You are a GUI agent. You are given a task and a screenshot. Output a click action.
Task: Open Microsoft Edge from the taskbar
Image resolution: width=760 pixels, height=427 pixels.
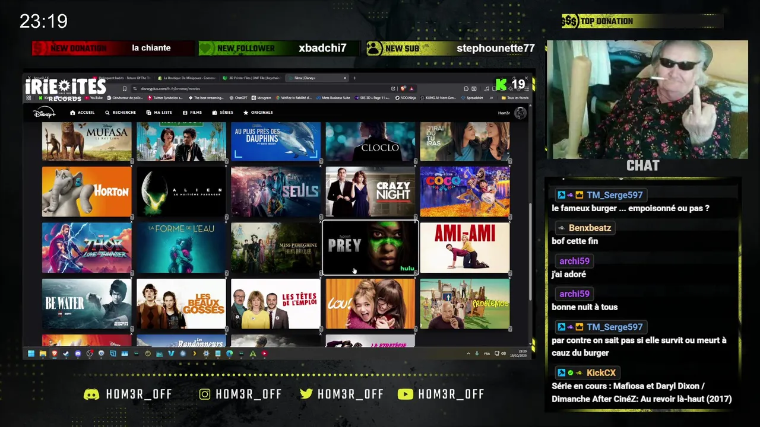[x=229, y=353]
